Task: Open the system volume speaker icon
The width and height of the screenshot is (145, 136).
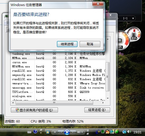Action: (x=129, y=132)
